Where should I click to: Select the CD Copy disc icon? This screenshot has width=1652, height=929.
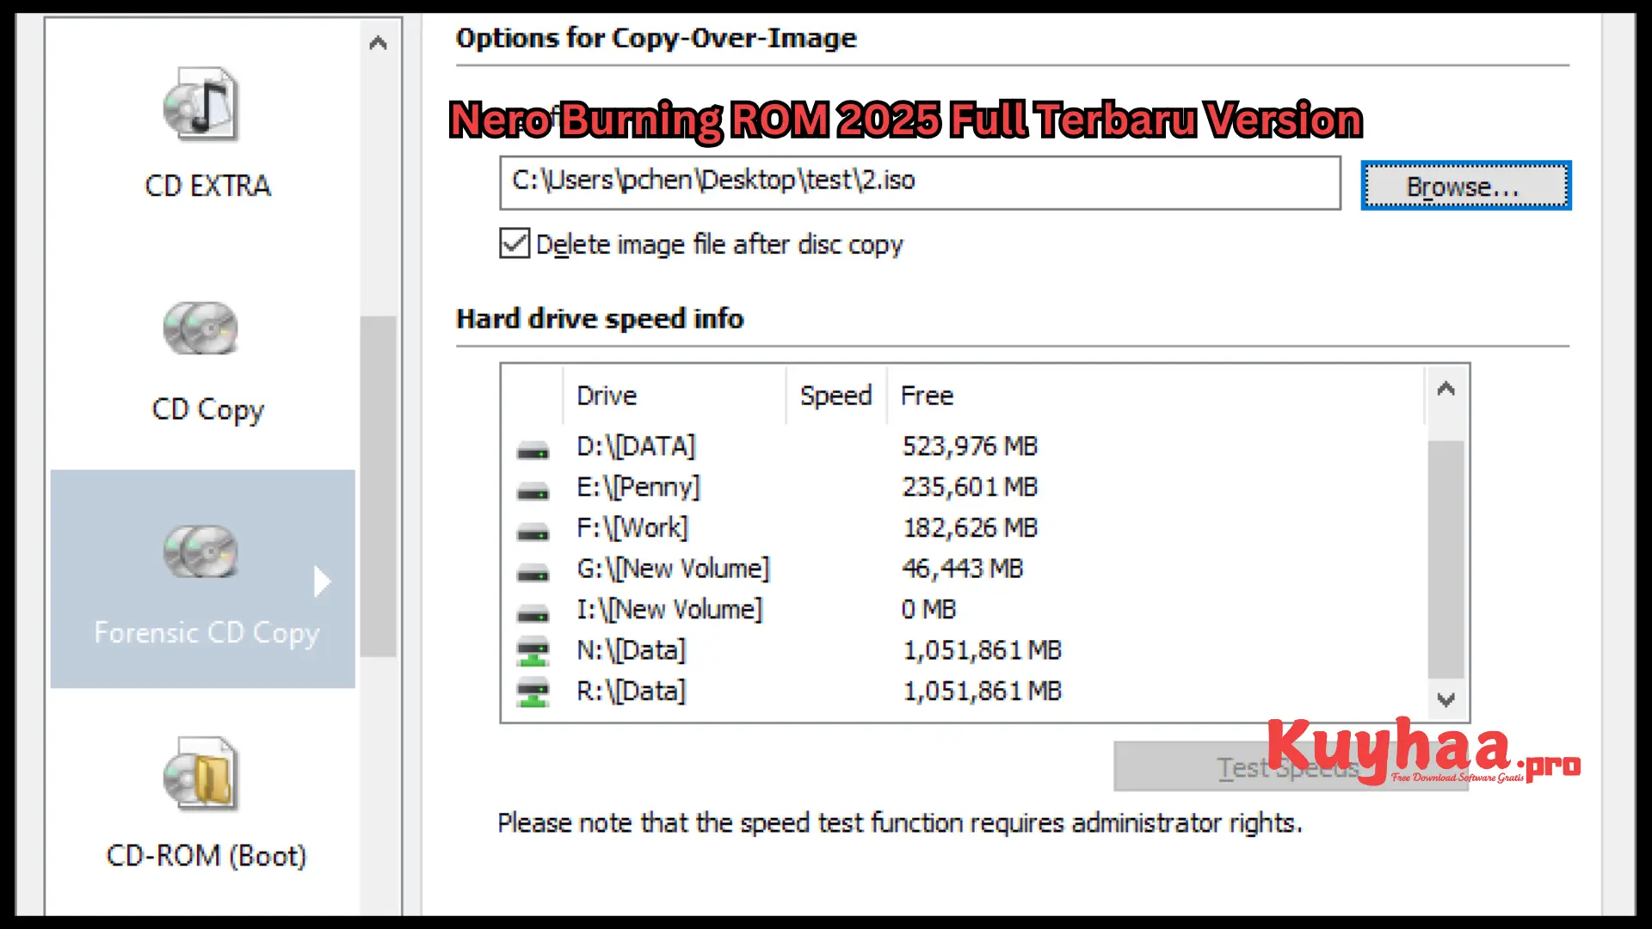(x=200, y=329)
